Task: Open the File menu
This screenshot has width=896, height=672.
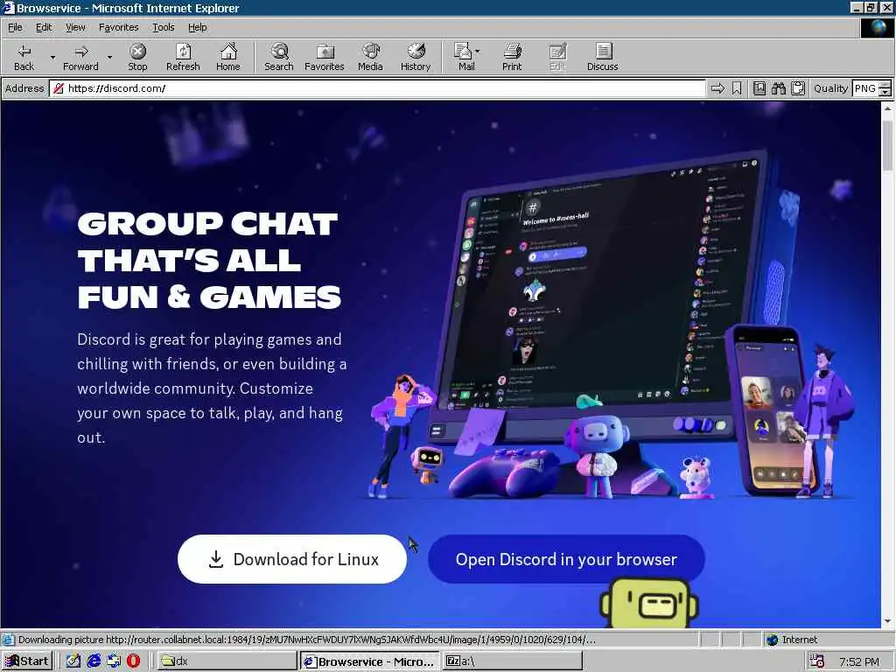Action: pyautogui.click(x=15, y=27)
